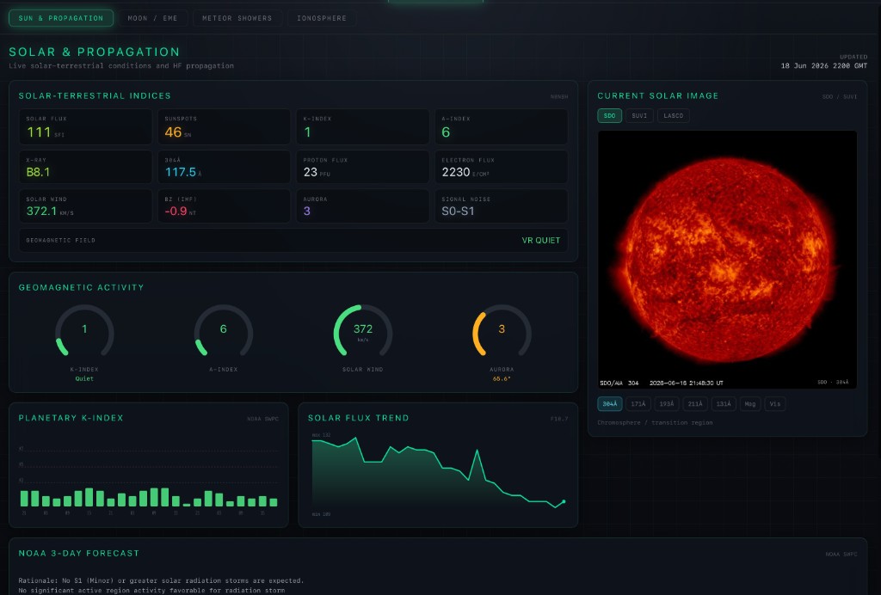The width and height of the screenshot is (881, 595).
Task: Click the Solar Wind 372 circular gauge
Action: pyautogui.click(x=363, y=332)
